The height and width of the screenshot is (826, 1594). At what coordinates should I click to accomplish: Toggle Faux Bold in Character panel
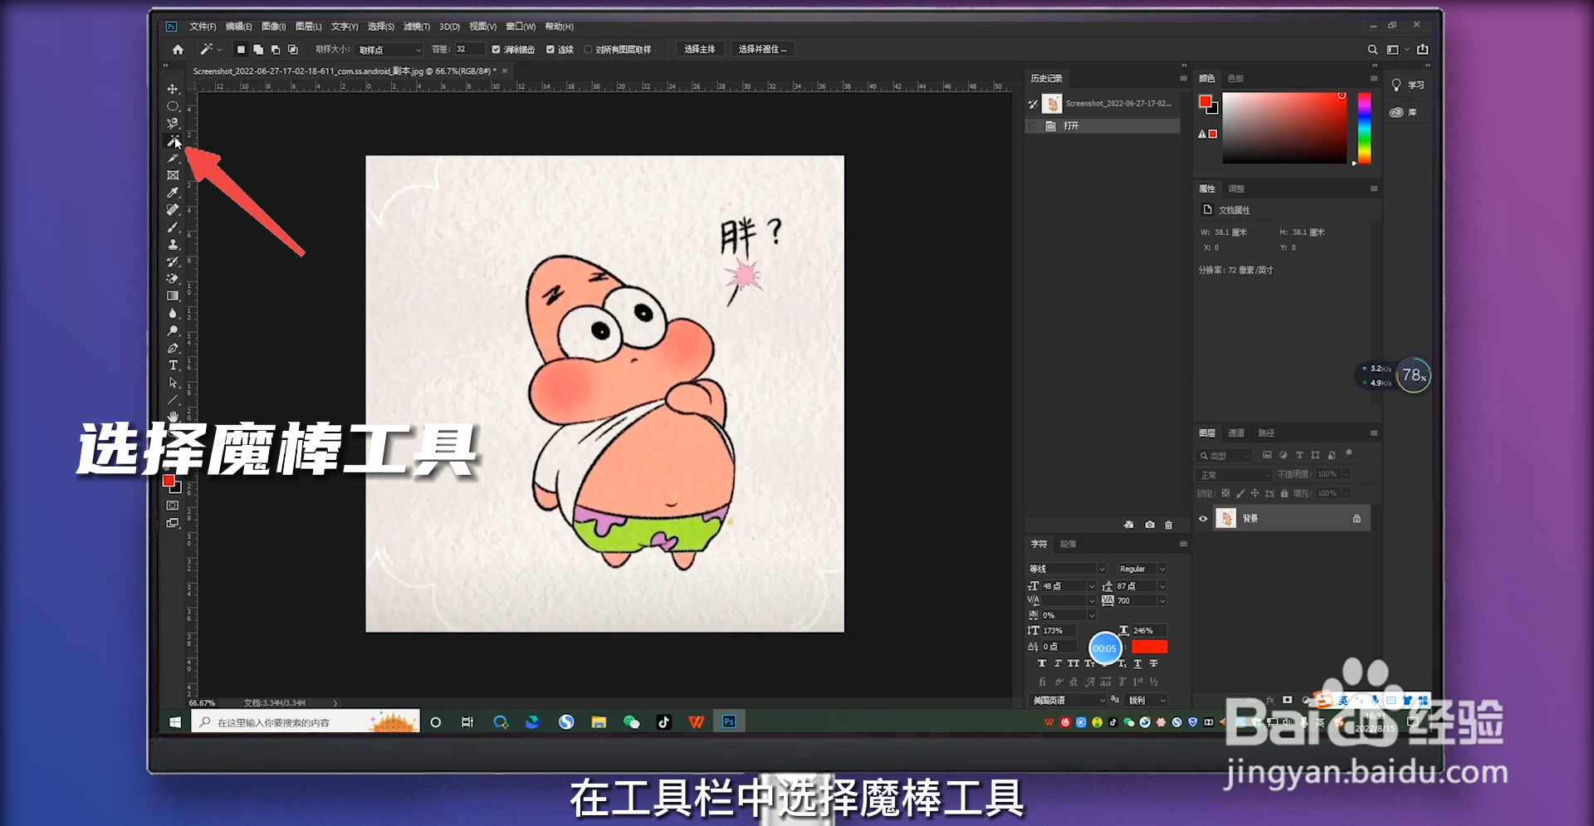[x=1042, y=663]
